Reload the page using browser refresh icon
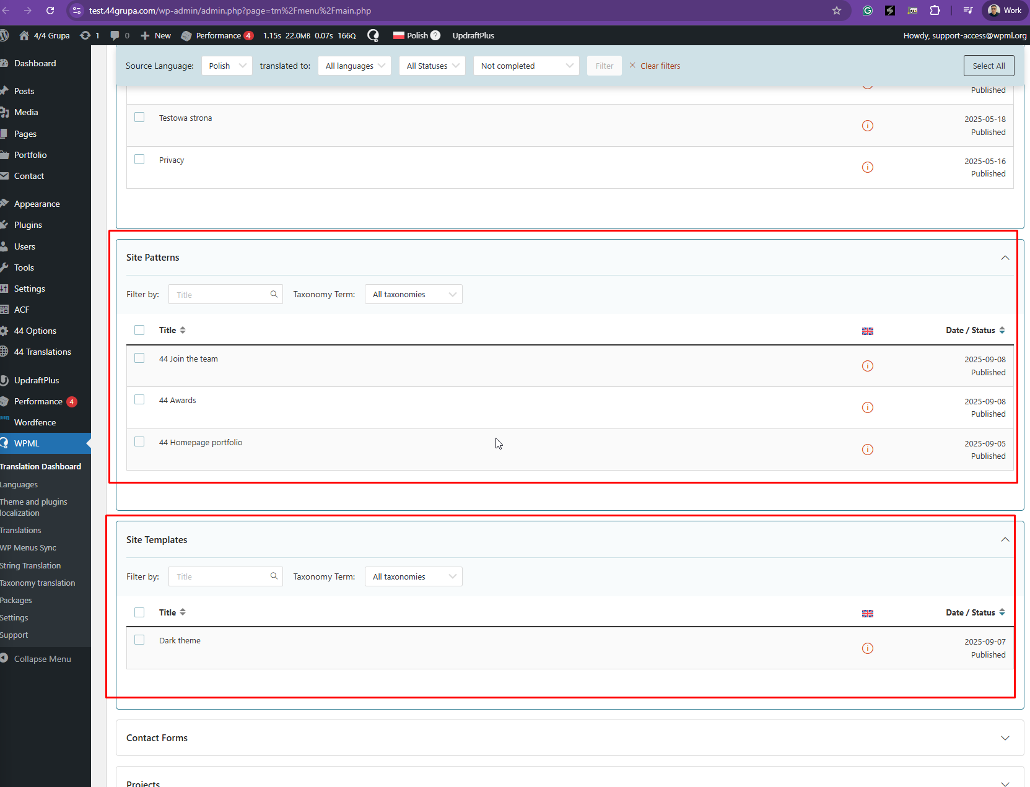 pyautogui.click(x=50, y=11)
